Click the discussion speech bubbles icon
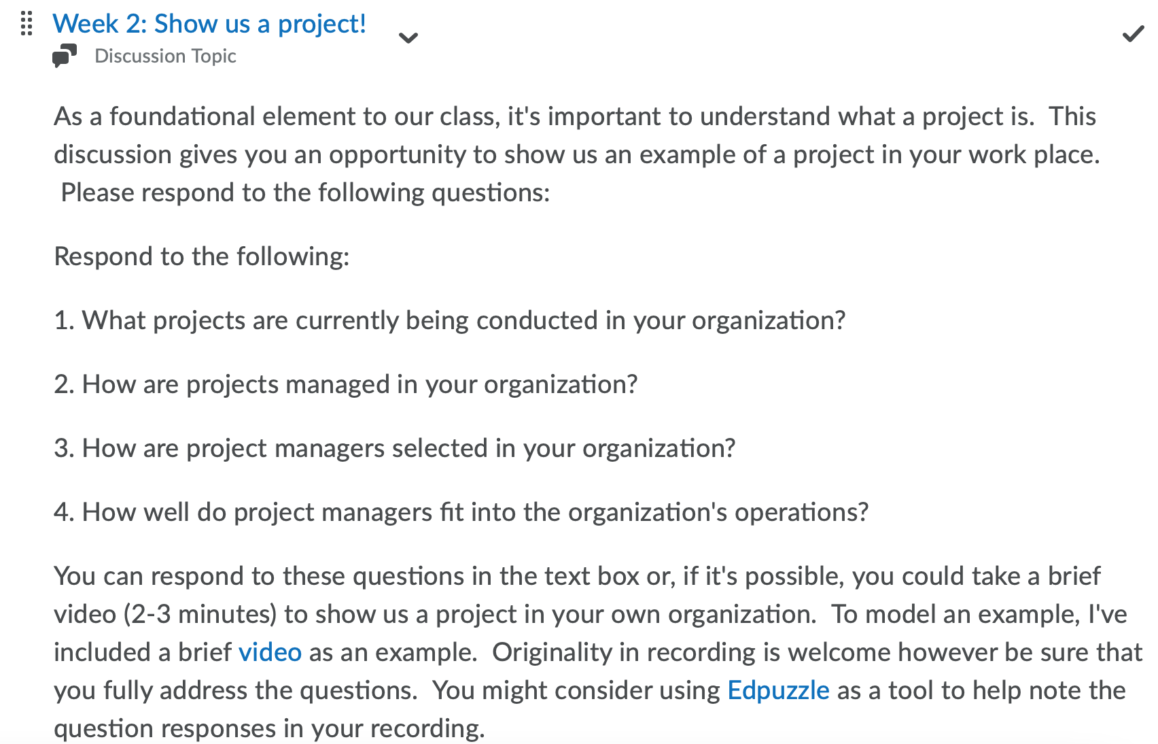1158x744 pixels. [x=65, y=56]
